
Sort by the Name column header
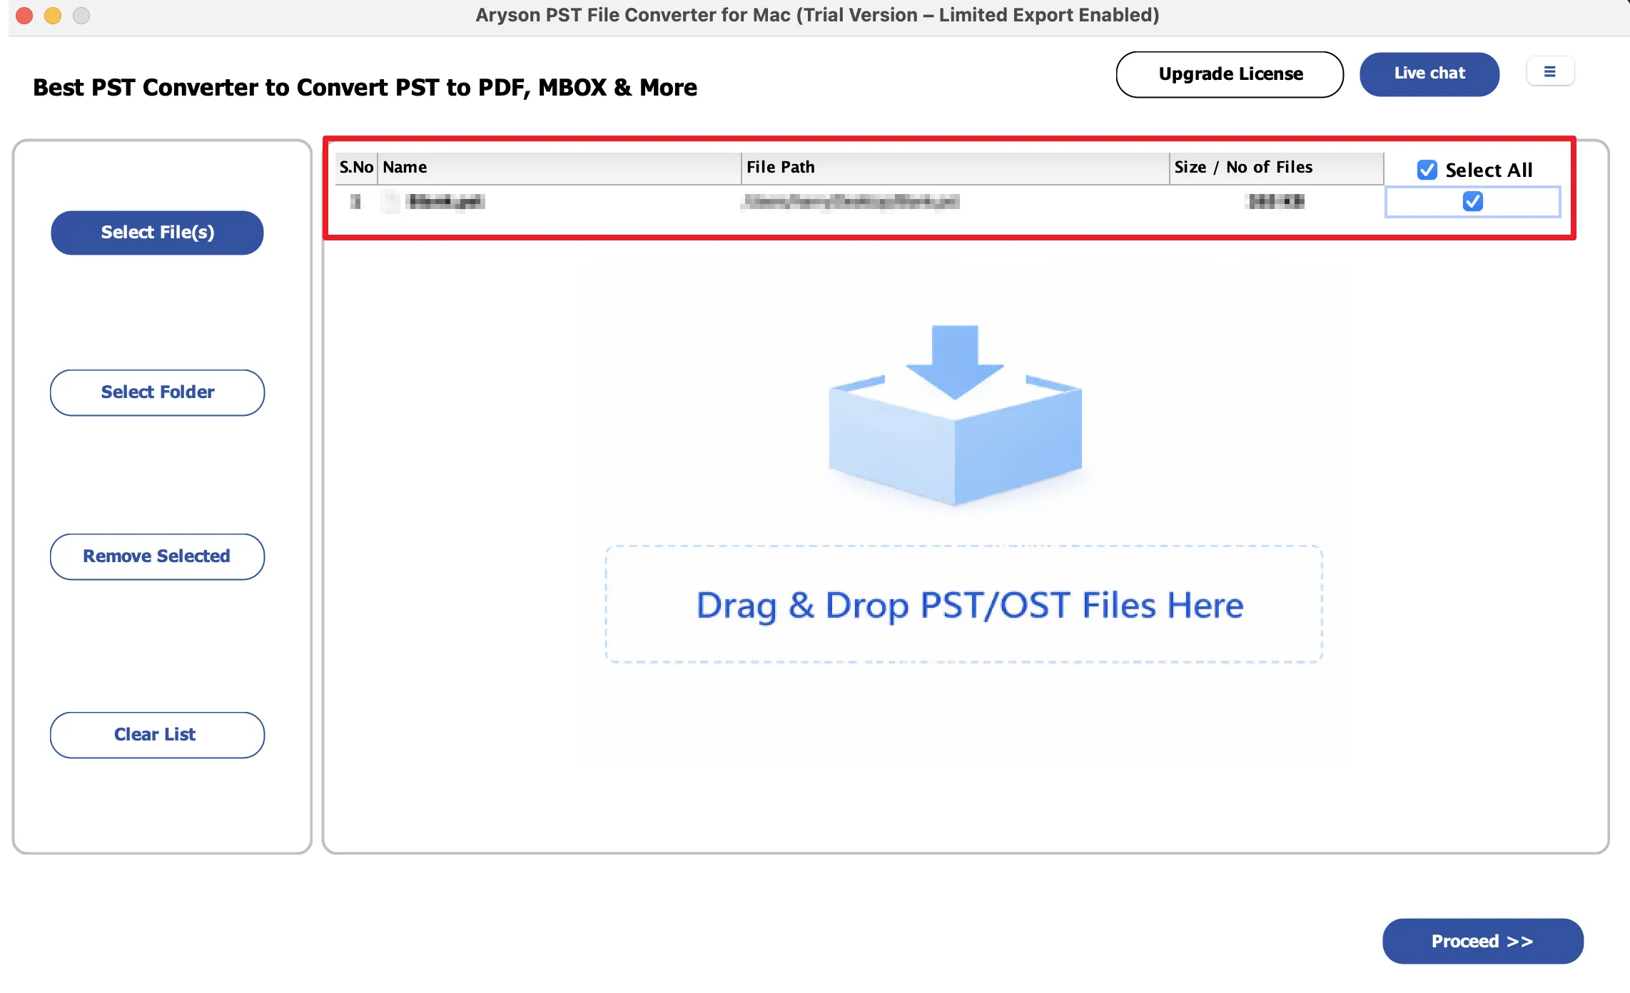click(x=560, y=168)
